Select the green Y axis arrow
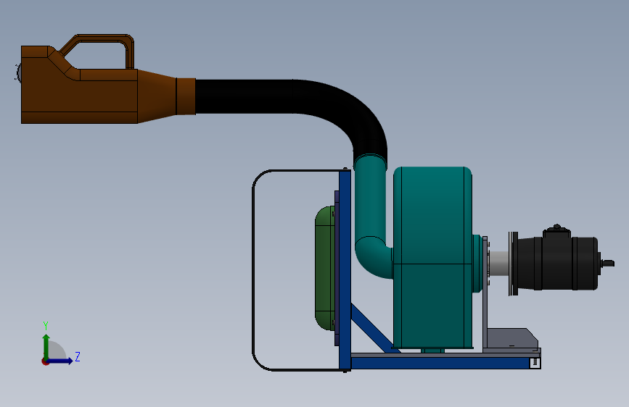 pos(46,346)
